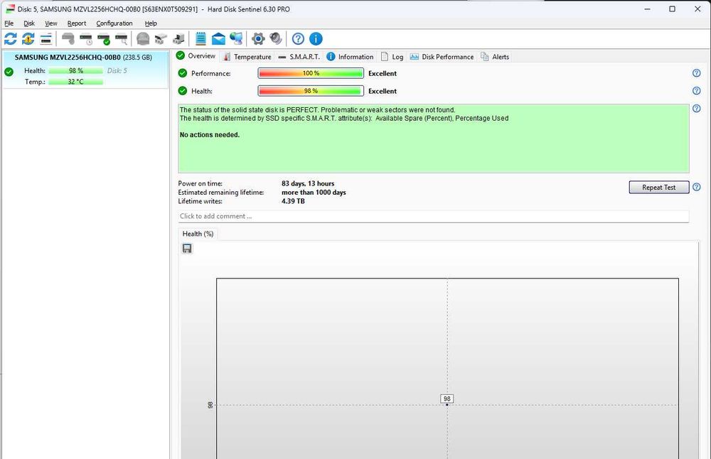Image resolution: width=711 pixels, height=459 pixels.
Task: Click the blue Refresh toolbar icon
Action: (11, 39)
